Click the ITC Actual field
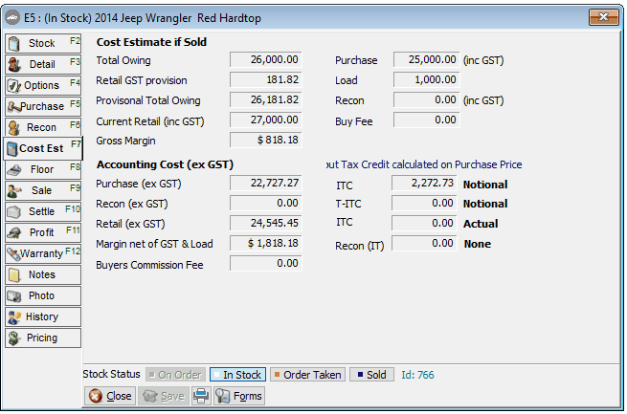This screenshot has width=627, height=414. pos(424,223)
